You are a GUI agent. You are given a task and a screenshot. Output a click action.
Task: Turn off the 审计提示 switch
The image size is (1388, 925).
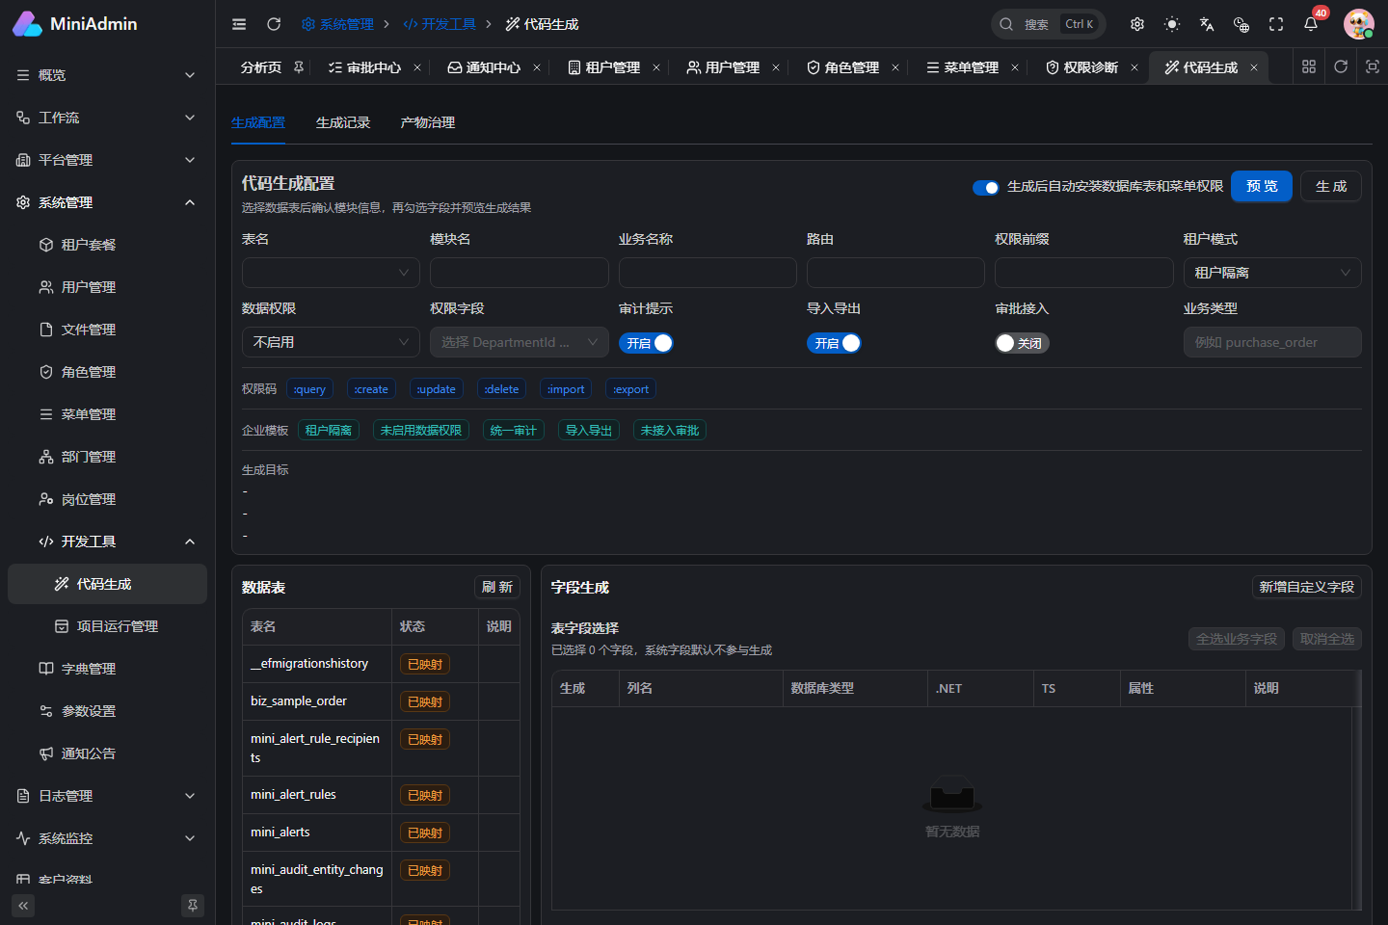point(646,343)
